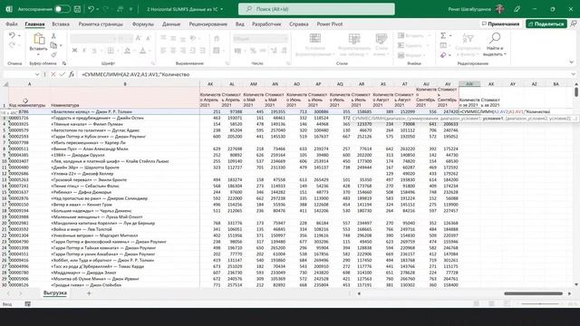The image size is (580, 326).
Task: Click Decrease Font Size icon
Action: click(148, 38)
